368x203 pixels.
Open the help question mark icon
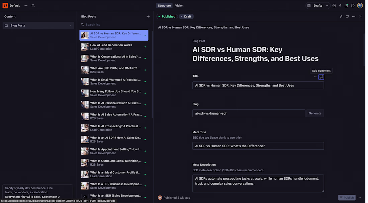[353, 6]
